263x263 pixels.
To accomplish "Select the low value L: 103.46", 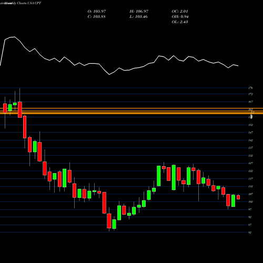I will point(138,17).
